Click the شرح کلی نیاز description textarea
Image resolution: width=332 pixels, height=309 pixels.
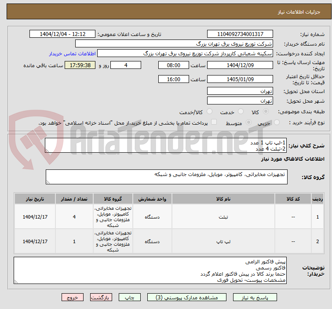pos(166,145)
